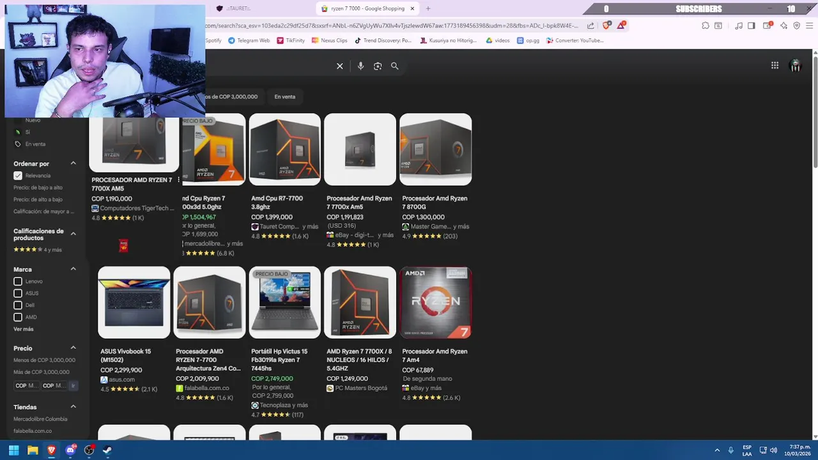Open the TikFinity bookmark
The image size is (818, 460).
click(x=291, y=40)
